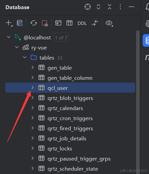Viewport: 149px width, 174px height.
Task: Click the New (plus) data source icon
Action: pyautogui.click(x=9, y=23)
